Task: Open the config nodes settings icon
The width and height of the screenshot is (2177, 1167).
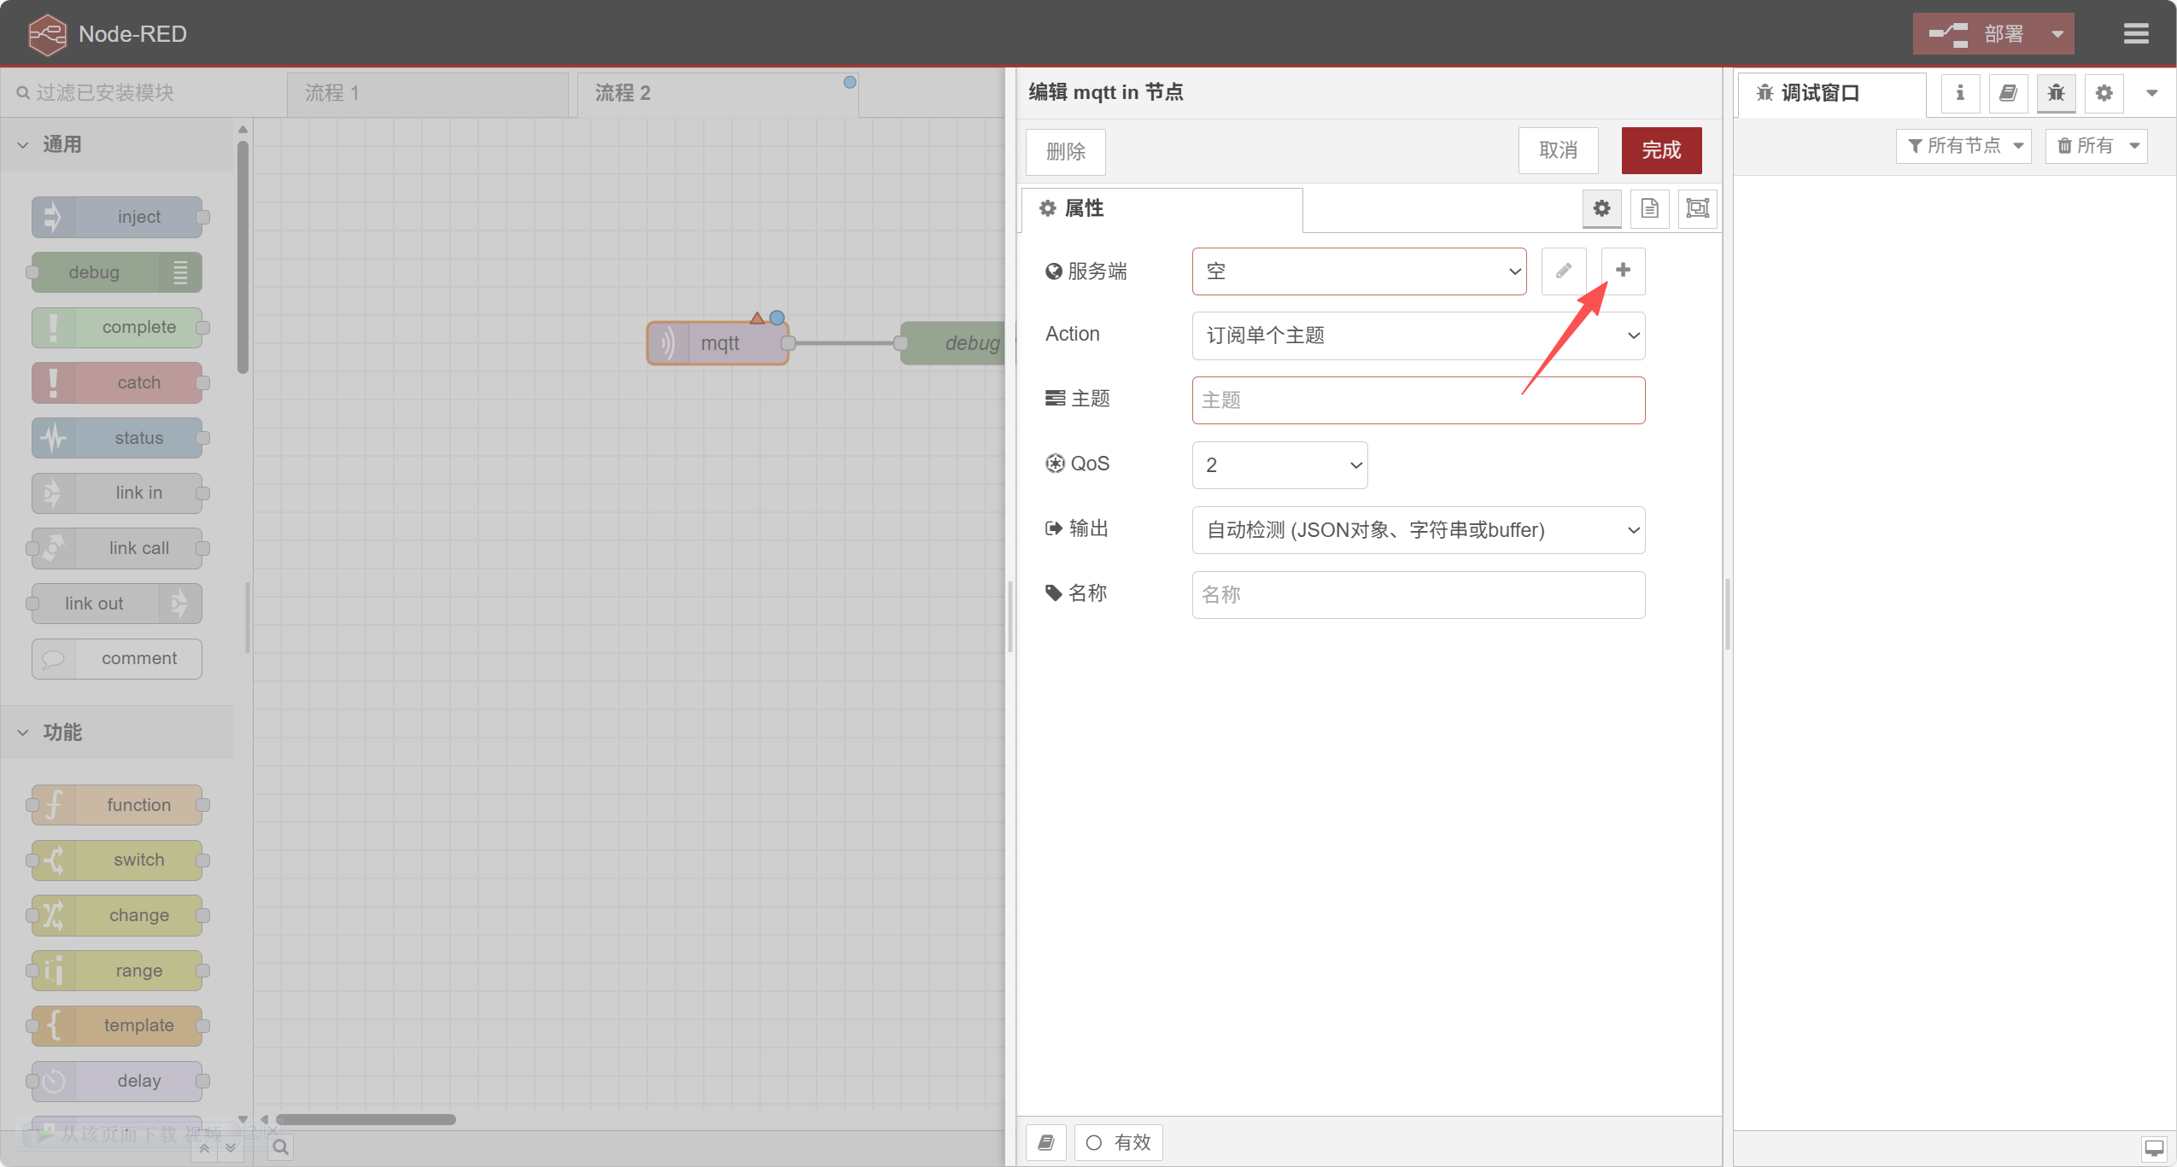Action: point(2103,93)
